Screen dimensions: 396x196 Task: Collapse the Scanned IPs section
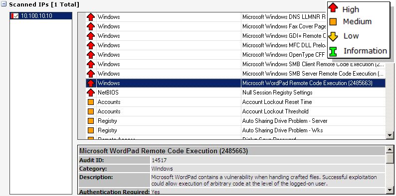3,4
